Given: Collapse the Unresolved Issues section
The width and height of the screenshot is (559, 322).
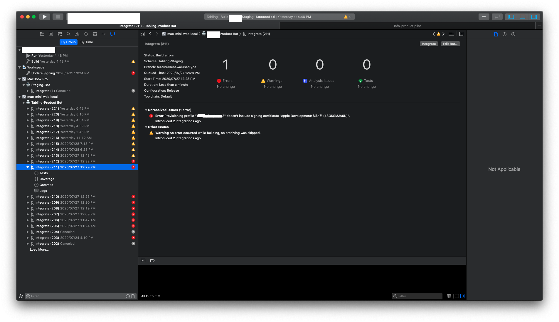Looking at the screenshot, I should (x=146, y=110).
